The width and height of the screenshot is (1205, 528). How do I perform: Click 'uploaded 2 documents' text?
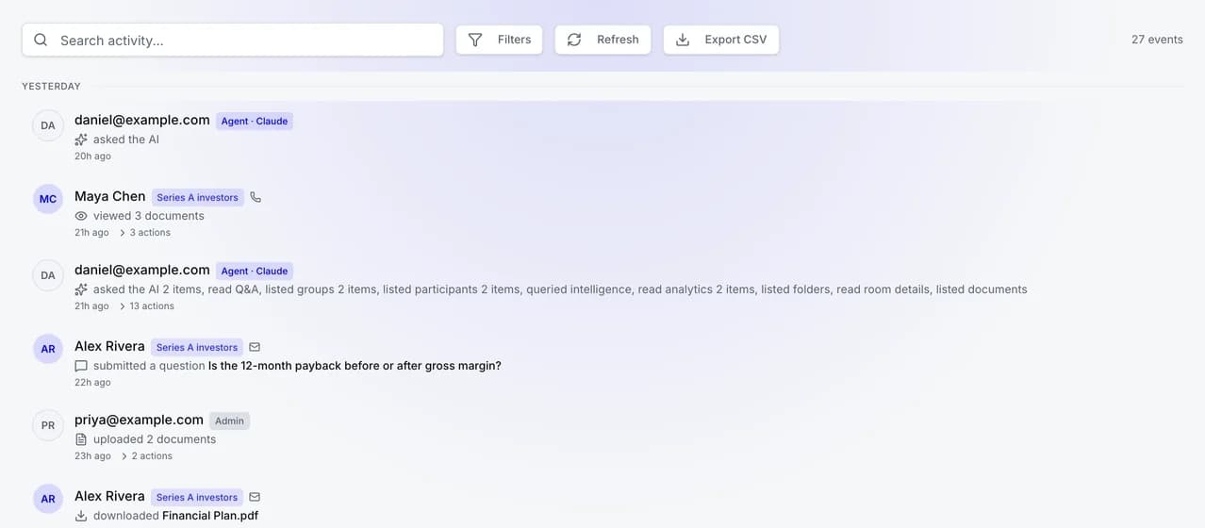155,439
